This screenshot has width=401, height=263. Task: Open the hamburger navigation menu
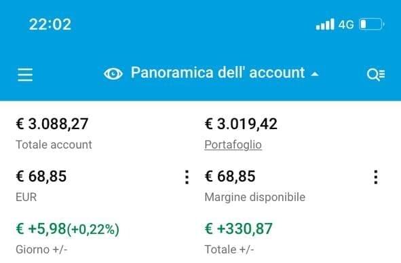pyautogui.click(x=25, y=75)
